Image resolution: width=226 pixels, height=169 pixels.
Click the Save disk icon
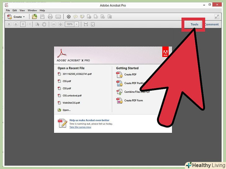(x=42, y=17)
